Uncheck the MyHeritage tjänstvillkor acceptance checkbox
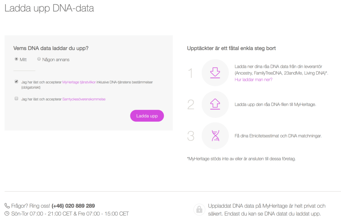 click(x=16, y=81)
